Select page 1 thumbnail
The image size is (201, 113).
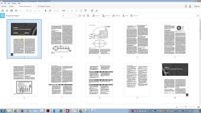[x=24, y=39]
